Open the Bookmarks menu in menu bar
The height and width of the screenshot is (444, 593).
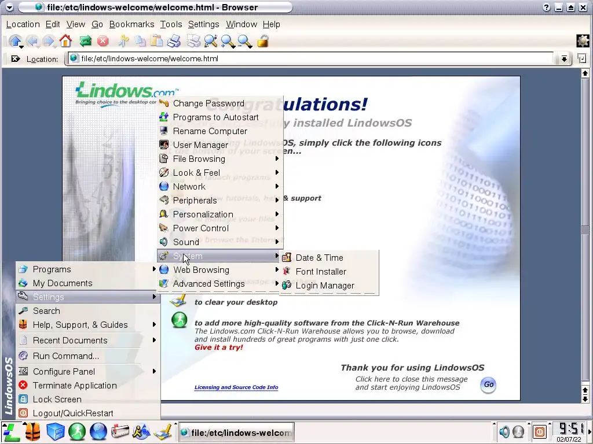tap(131, 24)
